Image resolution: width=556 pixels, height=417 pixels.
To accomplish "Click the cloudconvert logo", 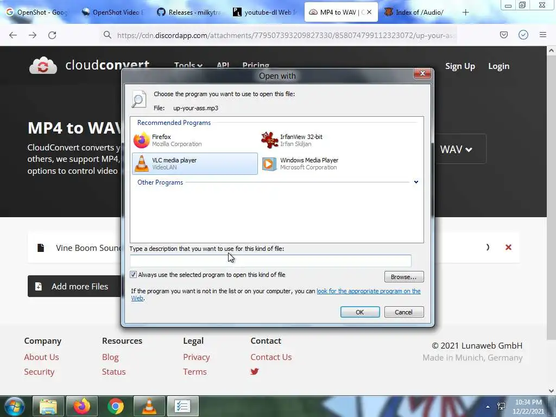I will point(90,65).
